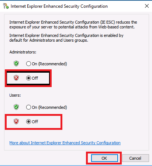Viewport: 152px width, 166px height.
Task: Click the red shield icon under Users
Action: [16, 121]
